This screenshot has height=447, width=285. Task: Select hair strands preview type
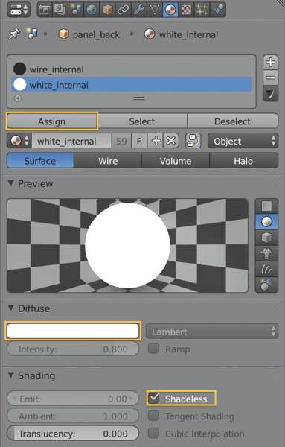click(x=266, y=269)
